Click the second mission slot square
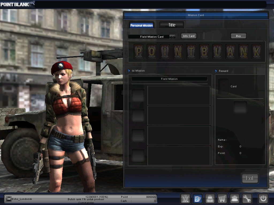Screen dimensions: 274x205 pyautogui.click(x=138, y=115)
